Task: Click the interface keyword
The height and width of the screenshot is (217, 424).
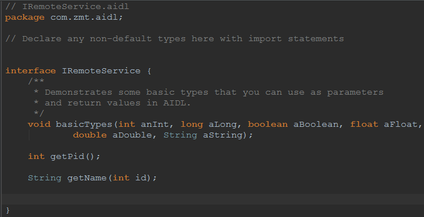Action: point(31,71)
